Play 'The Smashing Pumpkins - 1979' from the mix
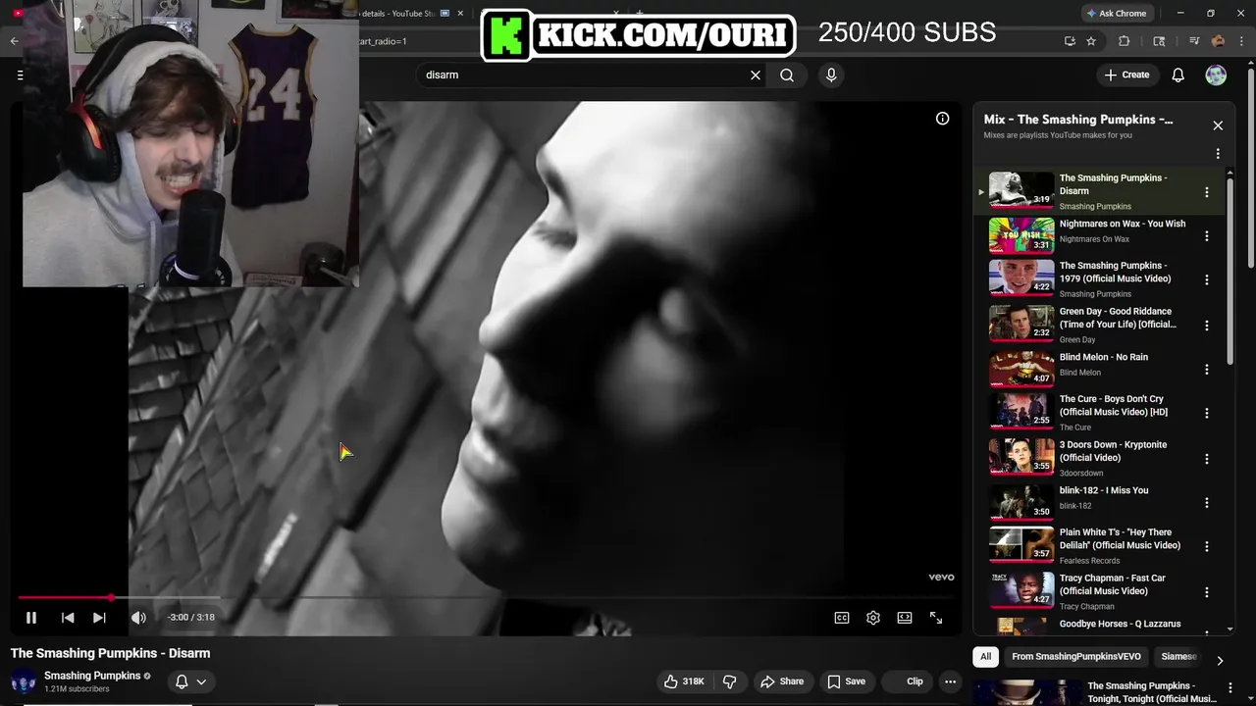The width and height of the screenshot is (1256, 706). [x=1099, y=279]
